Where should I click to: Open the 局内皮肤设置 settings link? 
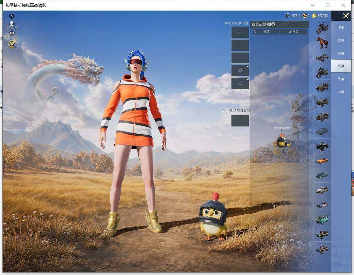coord(236,23)
